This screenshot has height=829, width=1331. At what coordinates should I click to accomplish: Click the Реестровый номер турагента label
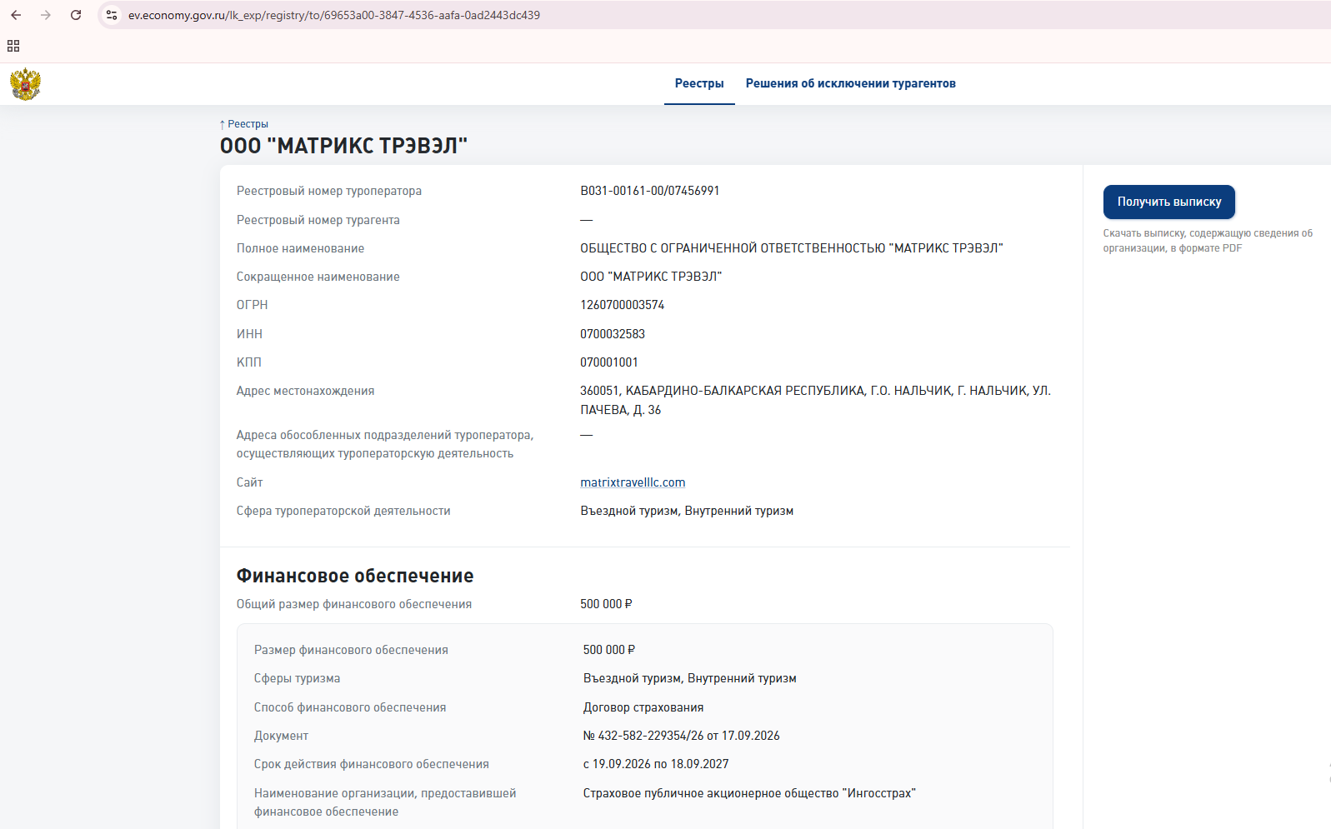coord(318,220)
